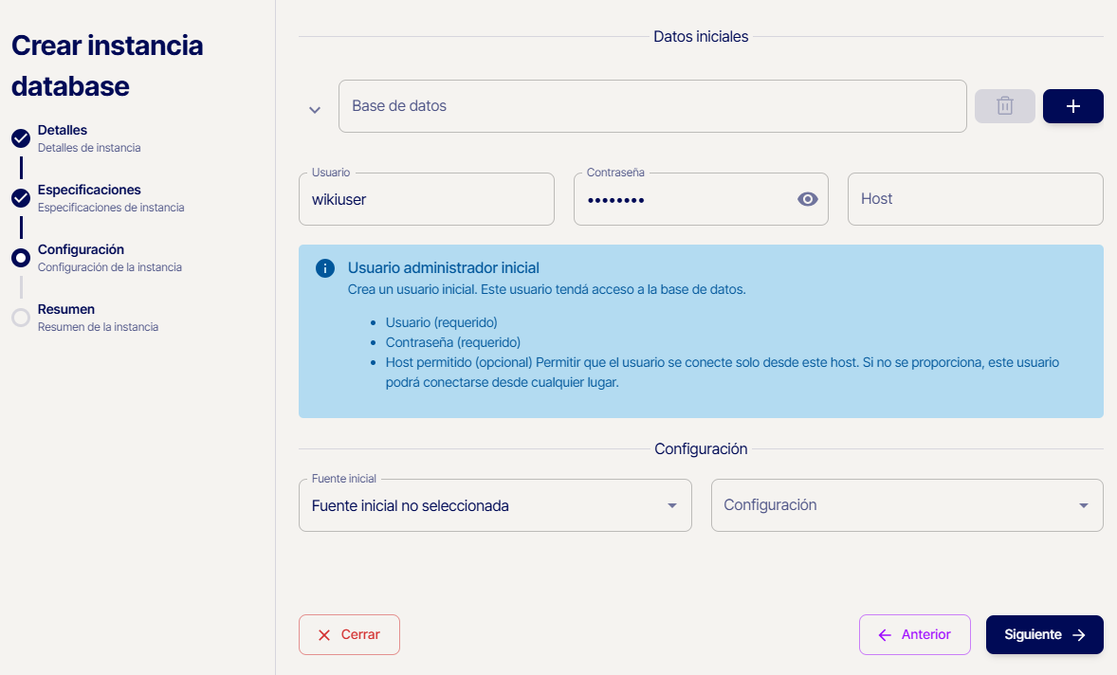Go to Detalles step label
This screenshot has height=675, width=1117.
[x=63, y=130]
